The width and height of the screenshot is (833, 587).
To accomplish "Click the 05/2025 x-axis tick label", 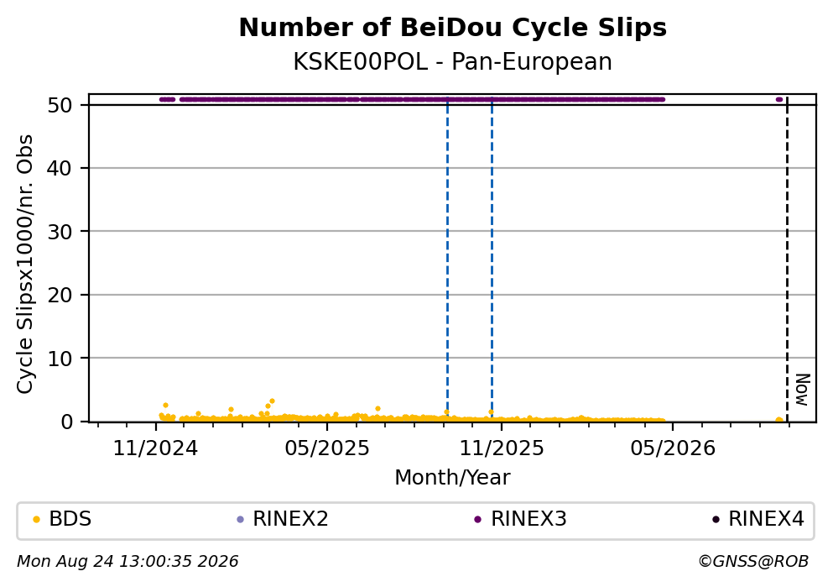I will 326,448.
